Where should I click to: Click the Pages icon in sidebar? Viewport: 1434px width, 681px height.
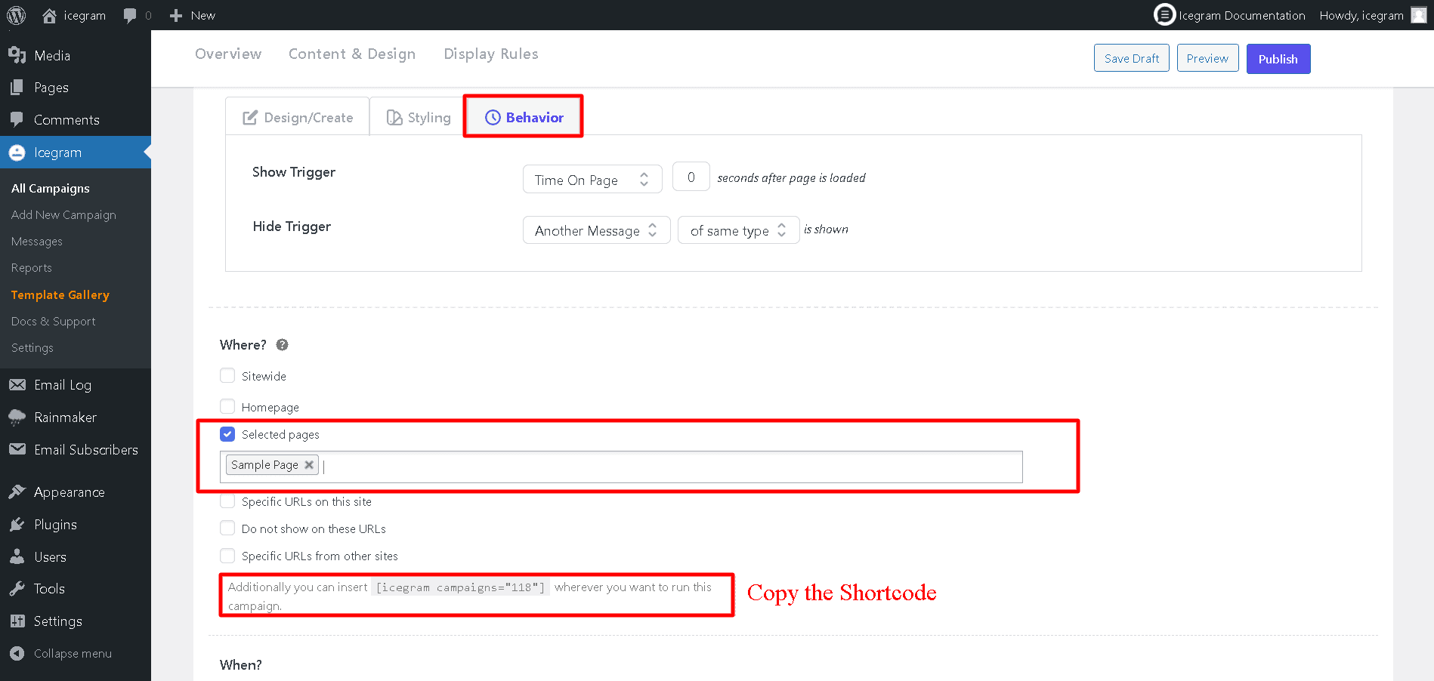tap(17, 88)
